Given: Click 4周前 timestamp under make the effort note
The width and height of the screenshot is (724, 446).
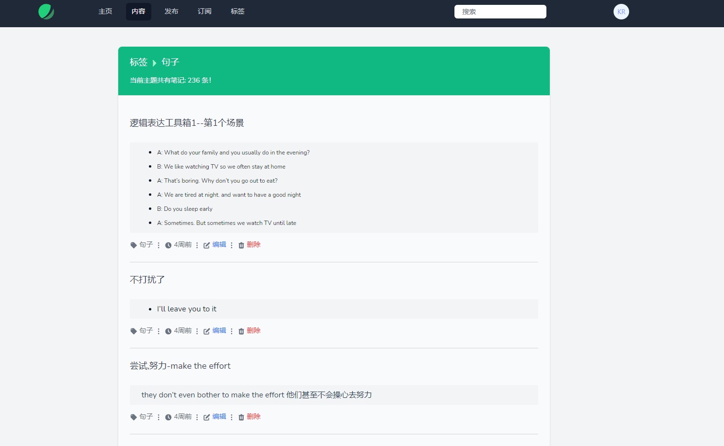Looking at the screenshot, I should [x=183, y=417].
